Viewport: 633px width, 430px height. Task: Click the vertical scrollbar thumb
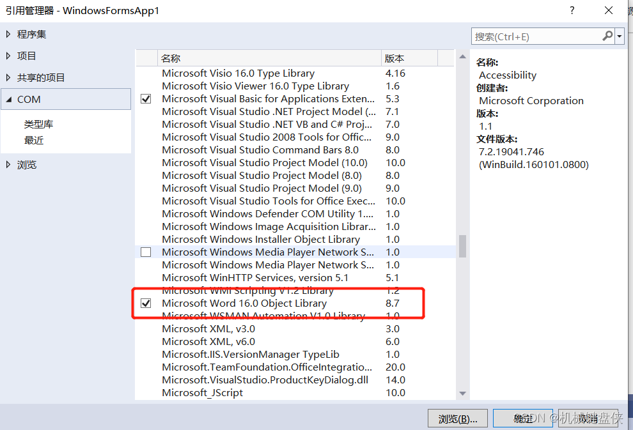point(463,246)
